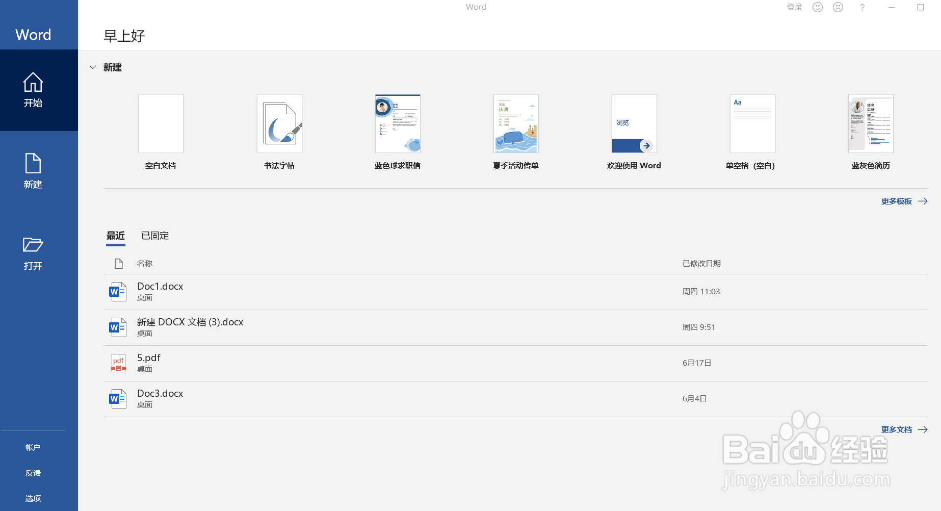941x511 pixels.
Task: Open the file 新建 DOCX 文档 (3).docx
Action: (x=515, y=327)
